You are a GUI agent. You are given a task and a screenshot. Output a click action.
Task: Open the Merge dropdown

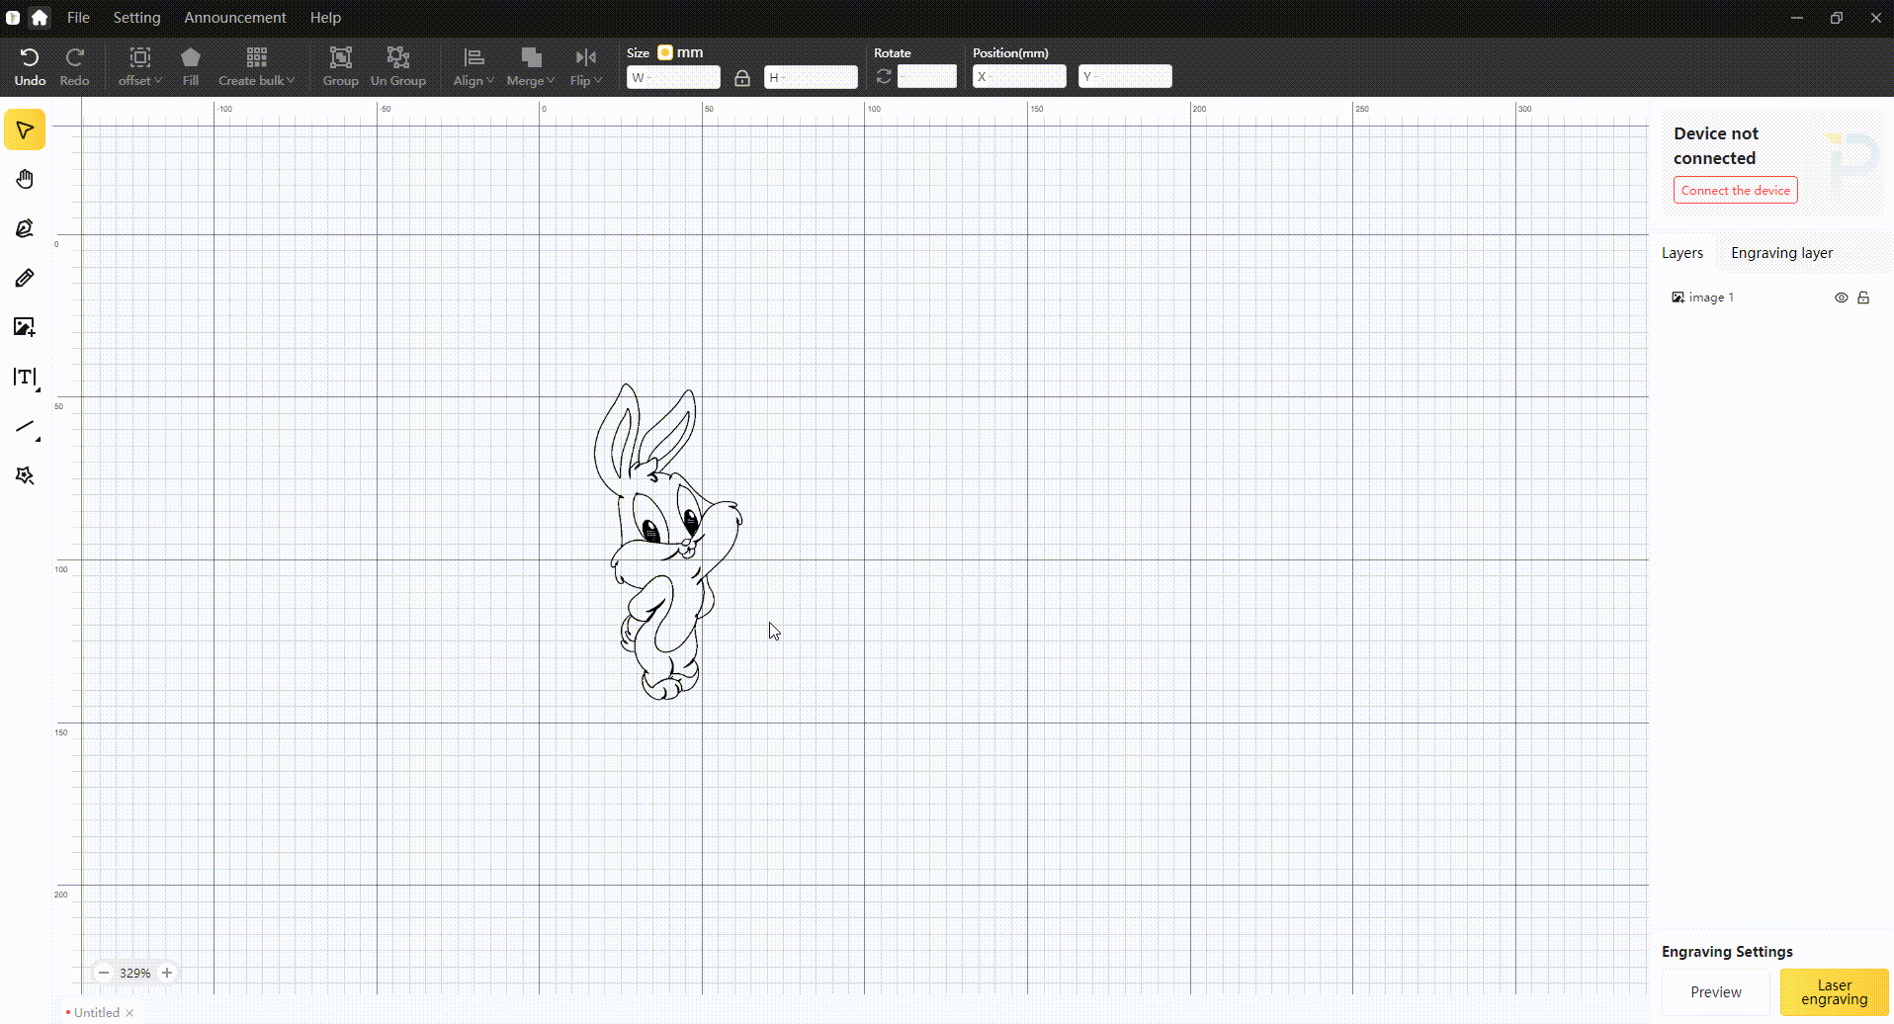[x=531, y=67]
